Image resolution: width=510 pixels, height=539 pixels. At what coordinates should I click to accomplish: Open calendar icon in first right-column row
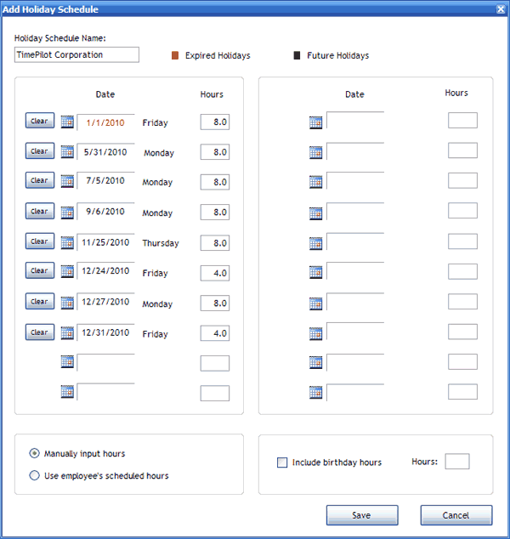(316, 122)
